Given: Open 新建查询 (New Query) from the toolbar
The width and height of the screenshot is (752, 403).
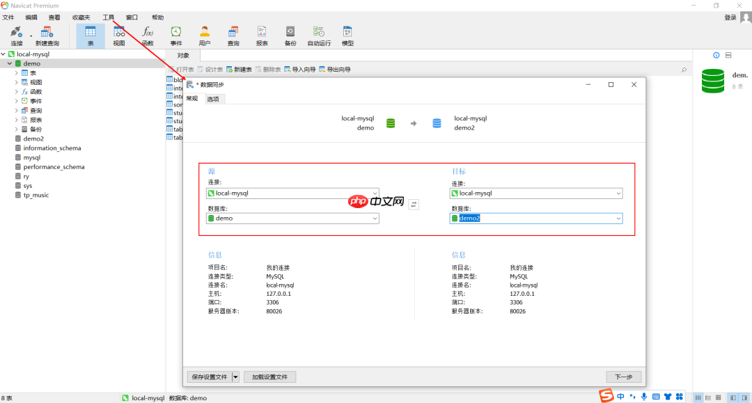Looking at the screenshot, I should (x=47, y=35).
